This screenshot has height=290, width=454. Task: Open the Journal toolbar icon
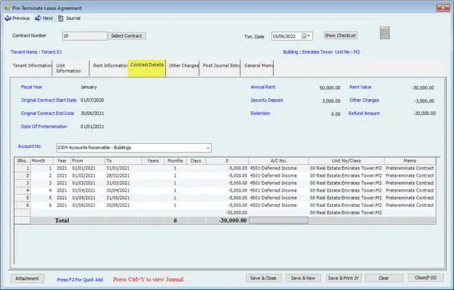[x=60, y=18]
